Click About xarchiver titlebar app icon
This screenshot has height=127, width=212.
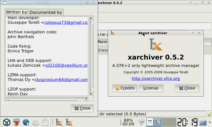(x=112, y=33)
